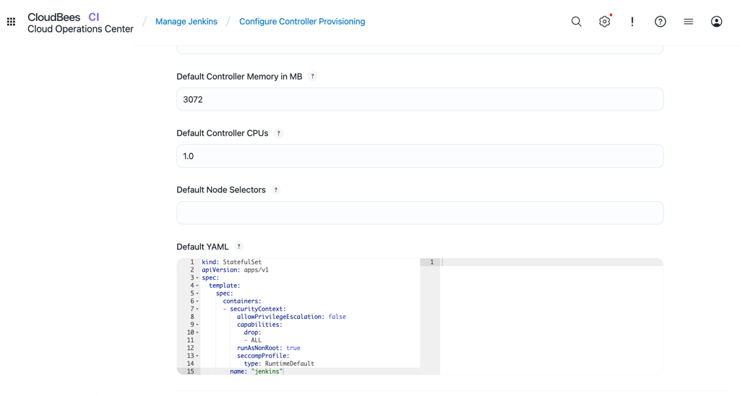The image size is (740, 394).
Task: Open the help question mark icon in header
Action: tap(661, 22)
